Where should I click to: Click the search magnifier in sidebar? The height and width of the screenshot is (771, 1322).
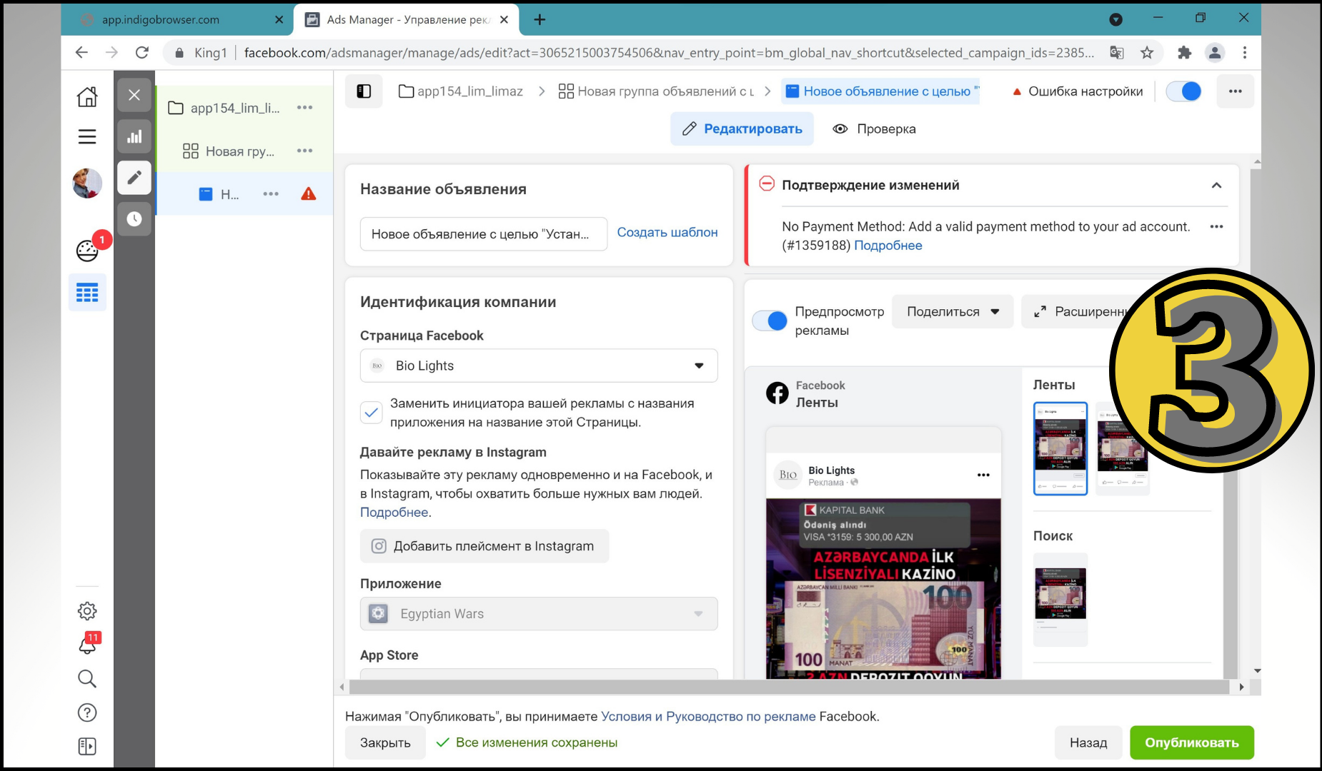pyautogui.click(x=87, y=678)
